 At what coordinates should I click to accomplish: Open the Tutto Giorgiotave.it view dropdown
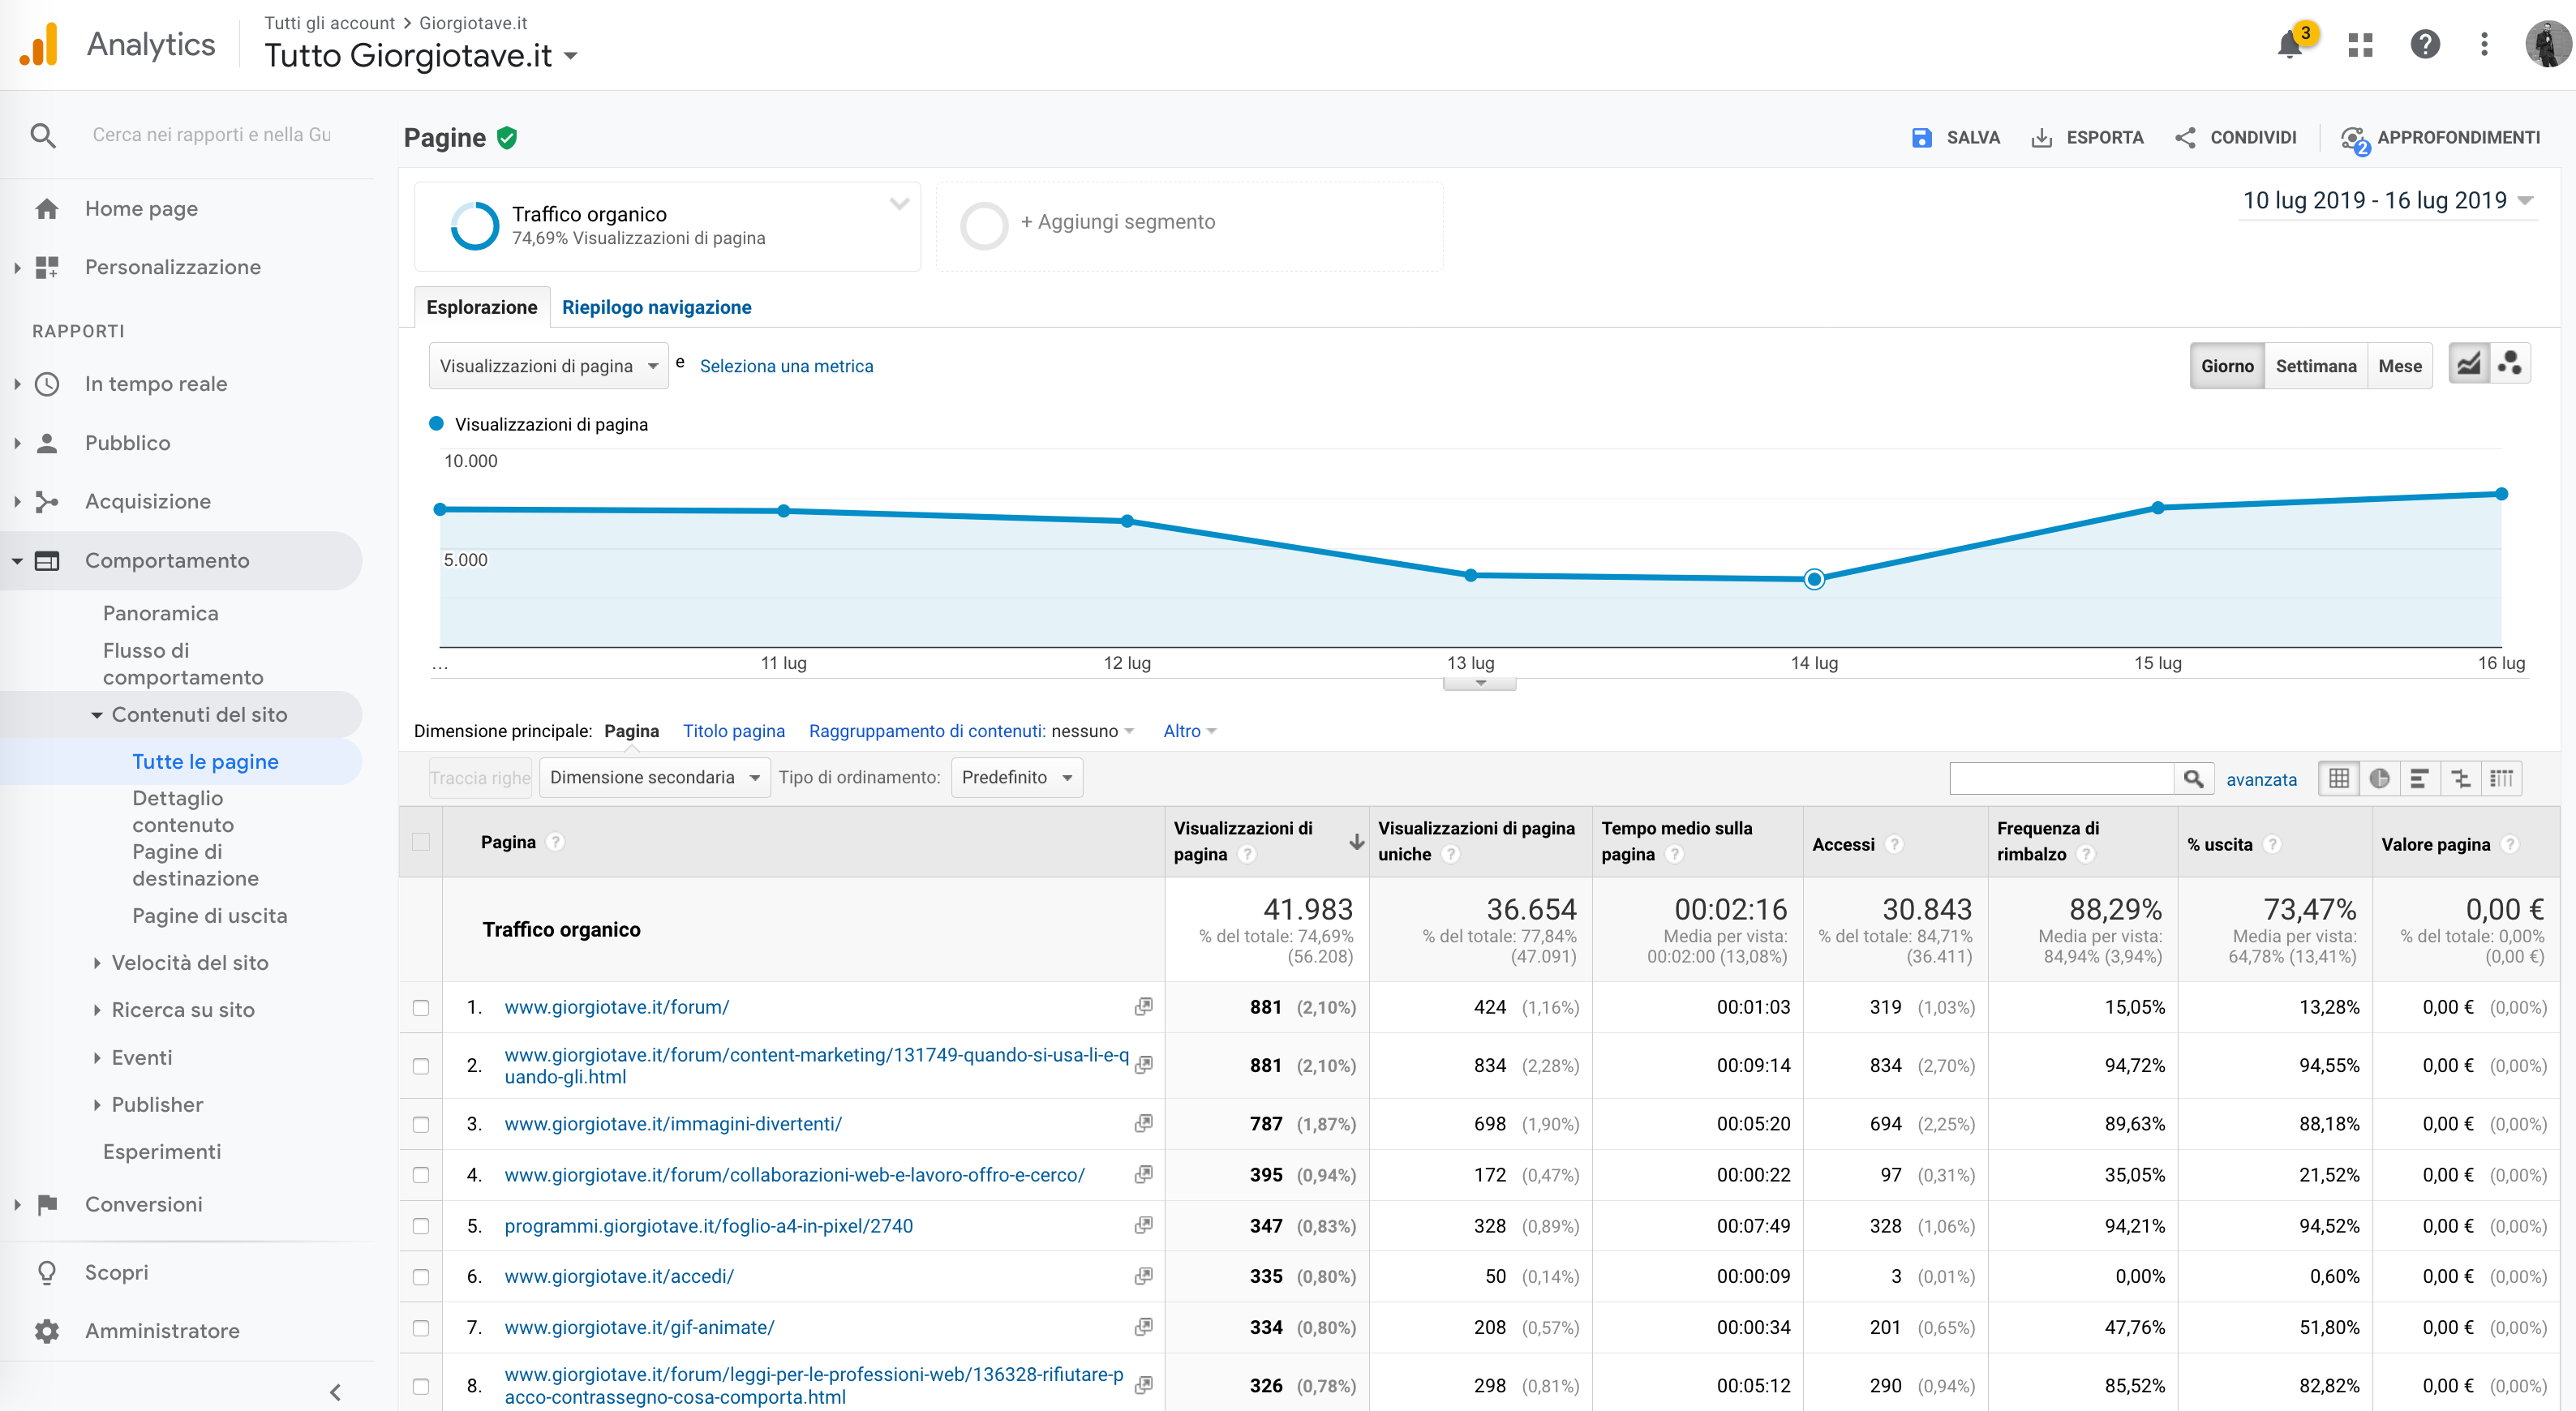pyautogui.click(x=421, y=55)
